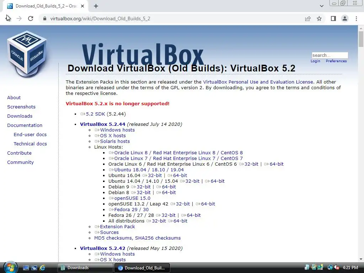
Task: Launch Internet Explorer from quick launch
Action: point(42,268)
